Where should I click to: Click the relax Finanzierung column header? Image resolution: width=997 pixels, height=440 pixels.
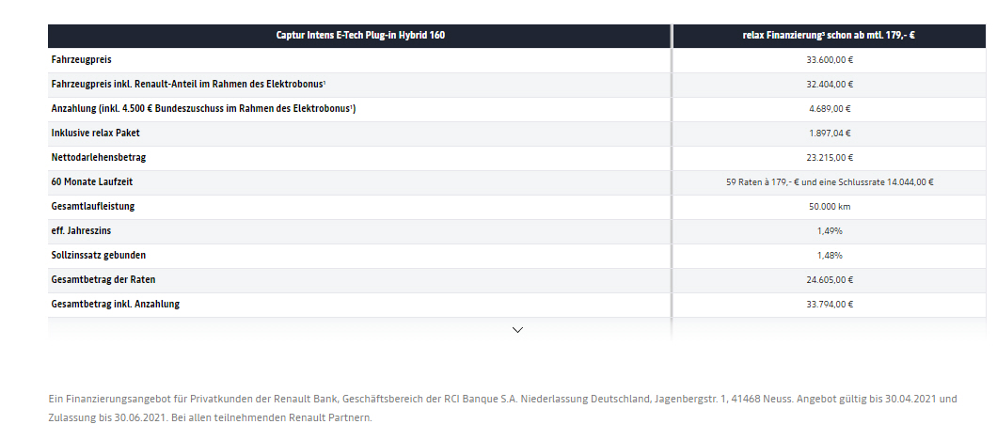tap(829, 36)
